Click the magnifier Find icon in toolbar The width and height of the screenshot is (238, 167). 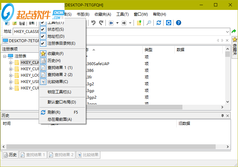(149, 23)
